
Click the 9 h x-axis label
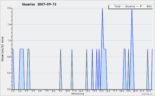tap(60, 91)
